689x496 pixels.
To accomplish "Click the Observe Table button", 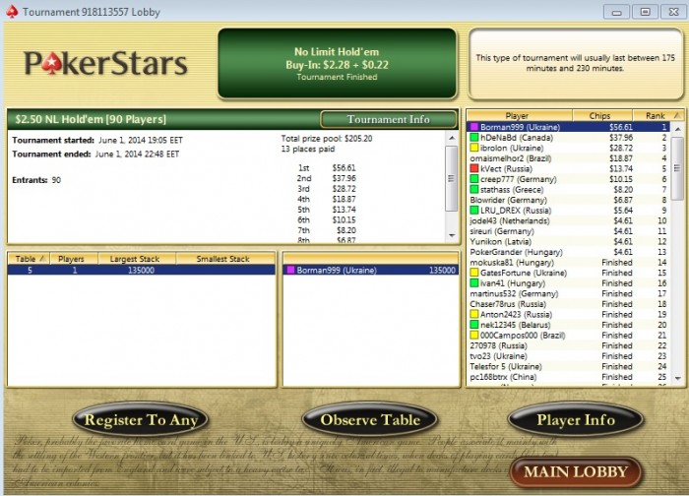I will pyautogui.click(x=370, y=420).
